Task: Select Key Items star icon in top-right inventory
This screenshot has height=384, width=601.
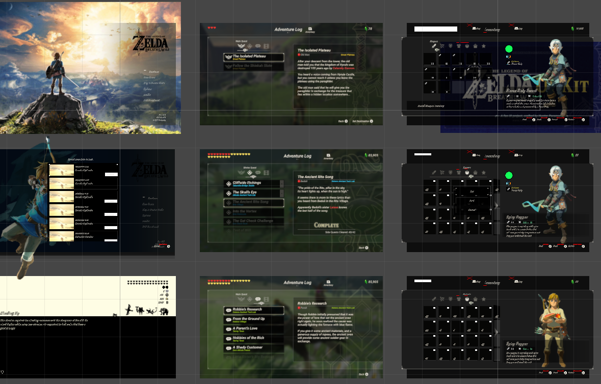Action: (484, 46)
